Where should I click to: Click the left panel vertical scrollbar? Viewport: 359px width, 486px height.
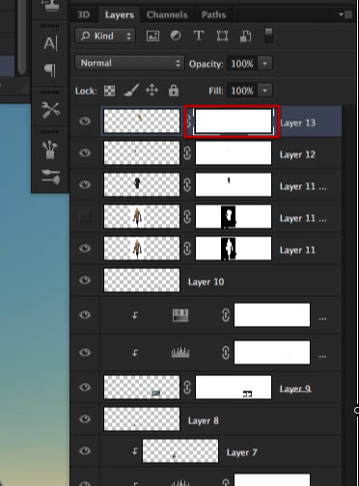click(22, 37)
